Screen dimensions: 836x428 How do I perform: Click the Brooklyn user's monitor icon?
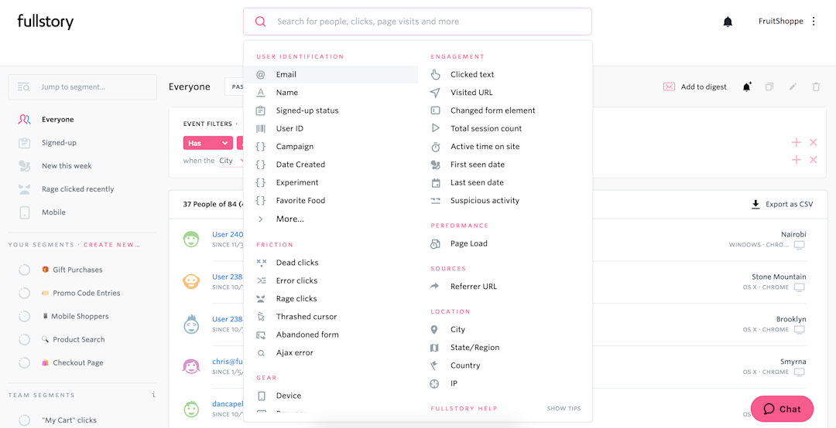(x=799, y=330)
